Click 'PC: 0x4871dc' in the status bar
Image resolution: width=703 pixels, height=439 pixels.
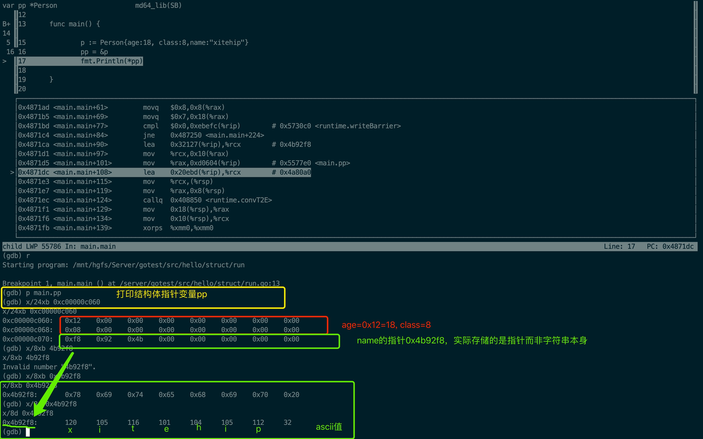671,246
